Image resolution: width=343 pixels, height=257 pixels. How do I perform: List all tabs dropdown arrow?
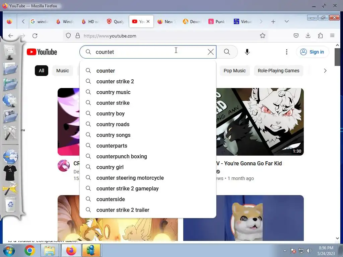[x=287, y=21]
